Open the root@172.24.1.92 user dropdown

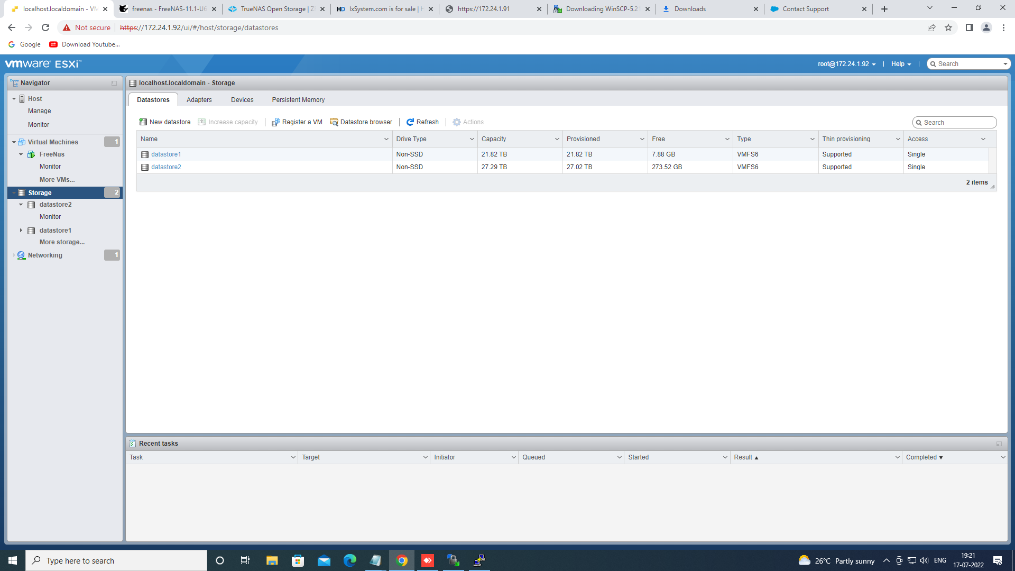(846, 64)
